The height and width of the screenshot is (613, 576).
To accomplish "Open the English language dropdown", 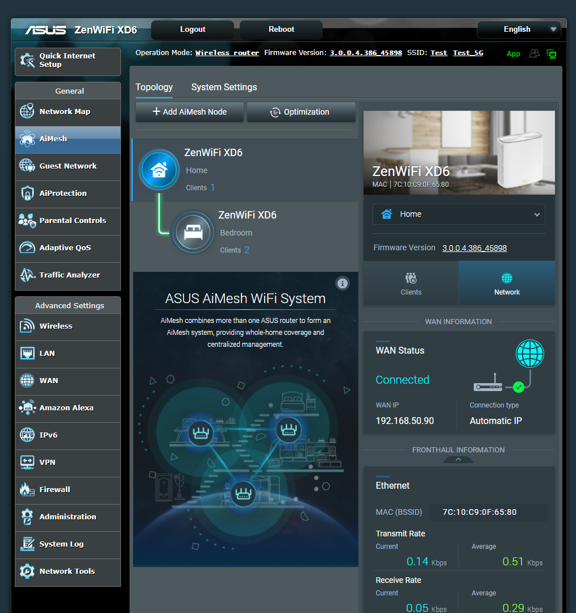I will [519, 30].
